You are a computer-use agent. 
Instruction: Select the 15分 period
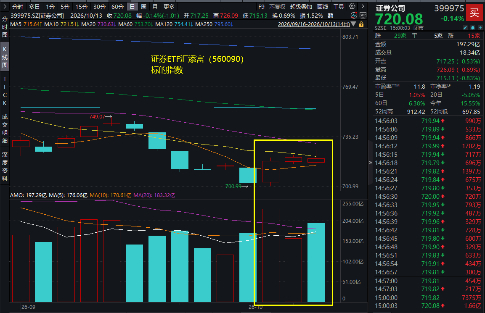tap(81, 6)
